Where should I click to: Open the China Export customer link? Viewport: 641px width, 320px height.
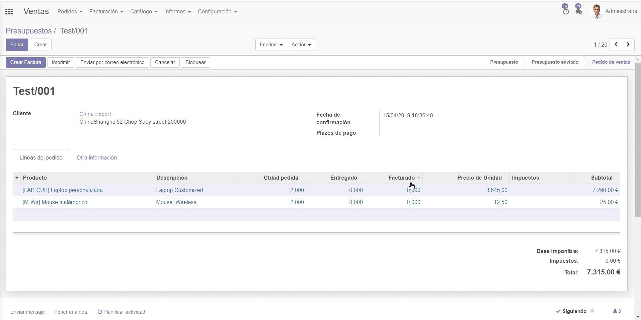[x=95, y=114]
